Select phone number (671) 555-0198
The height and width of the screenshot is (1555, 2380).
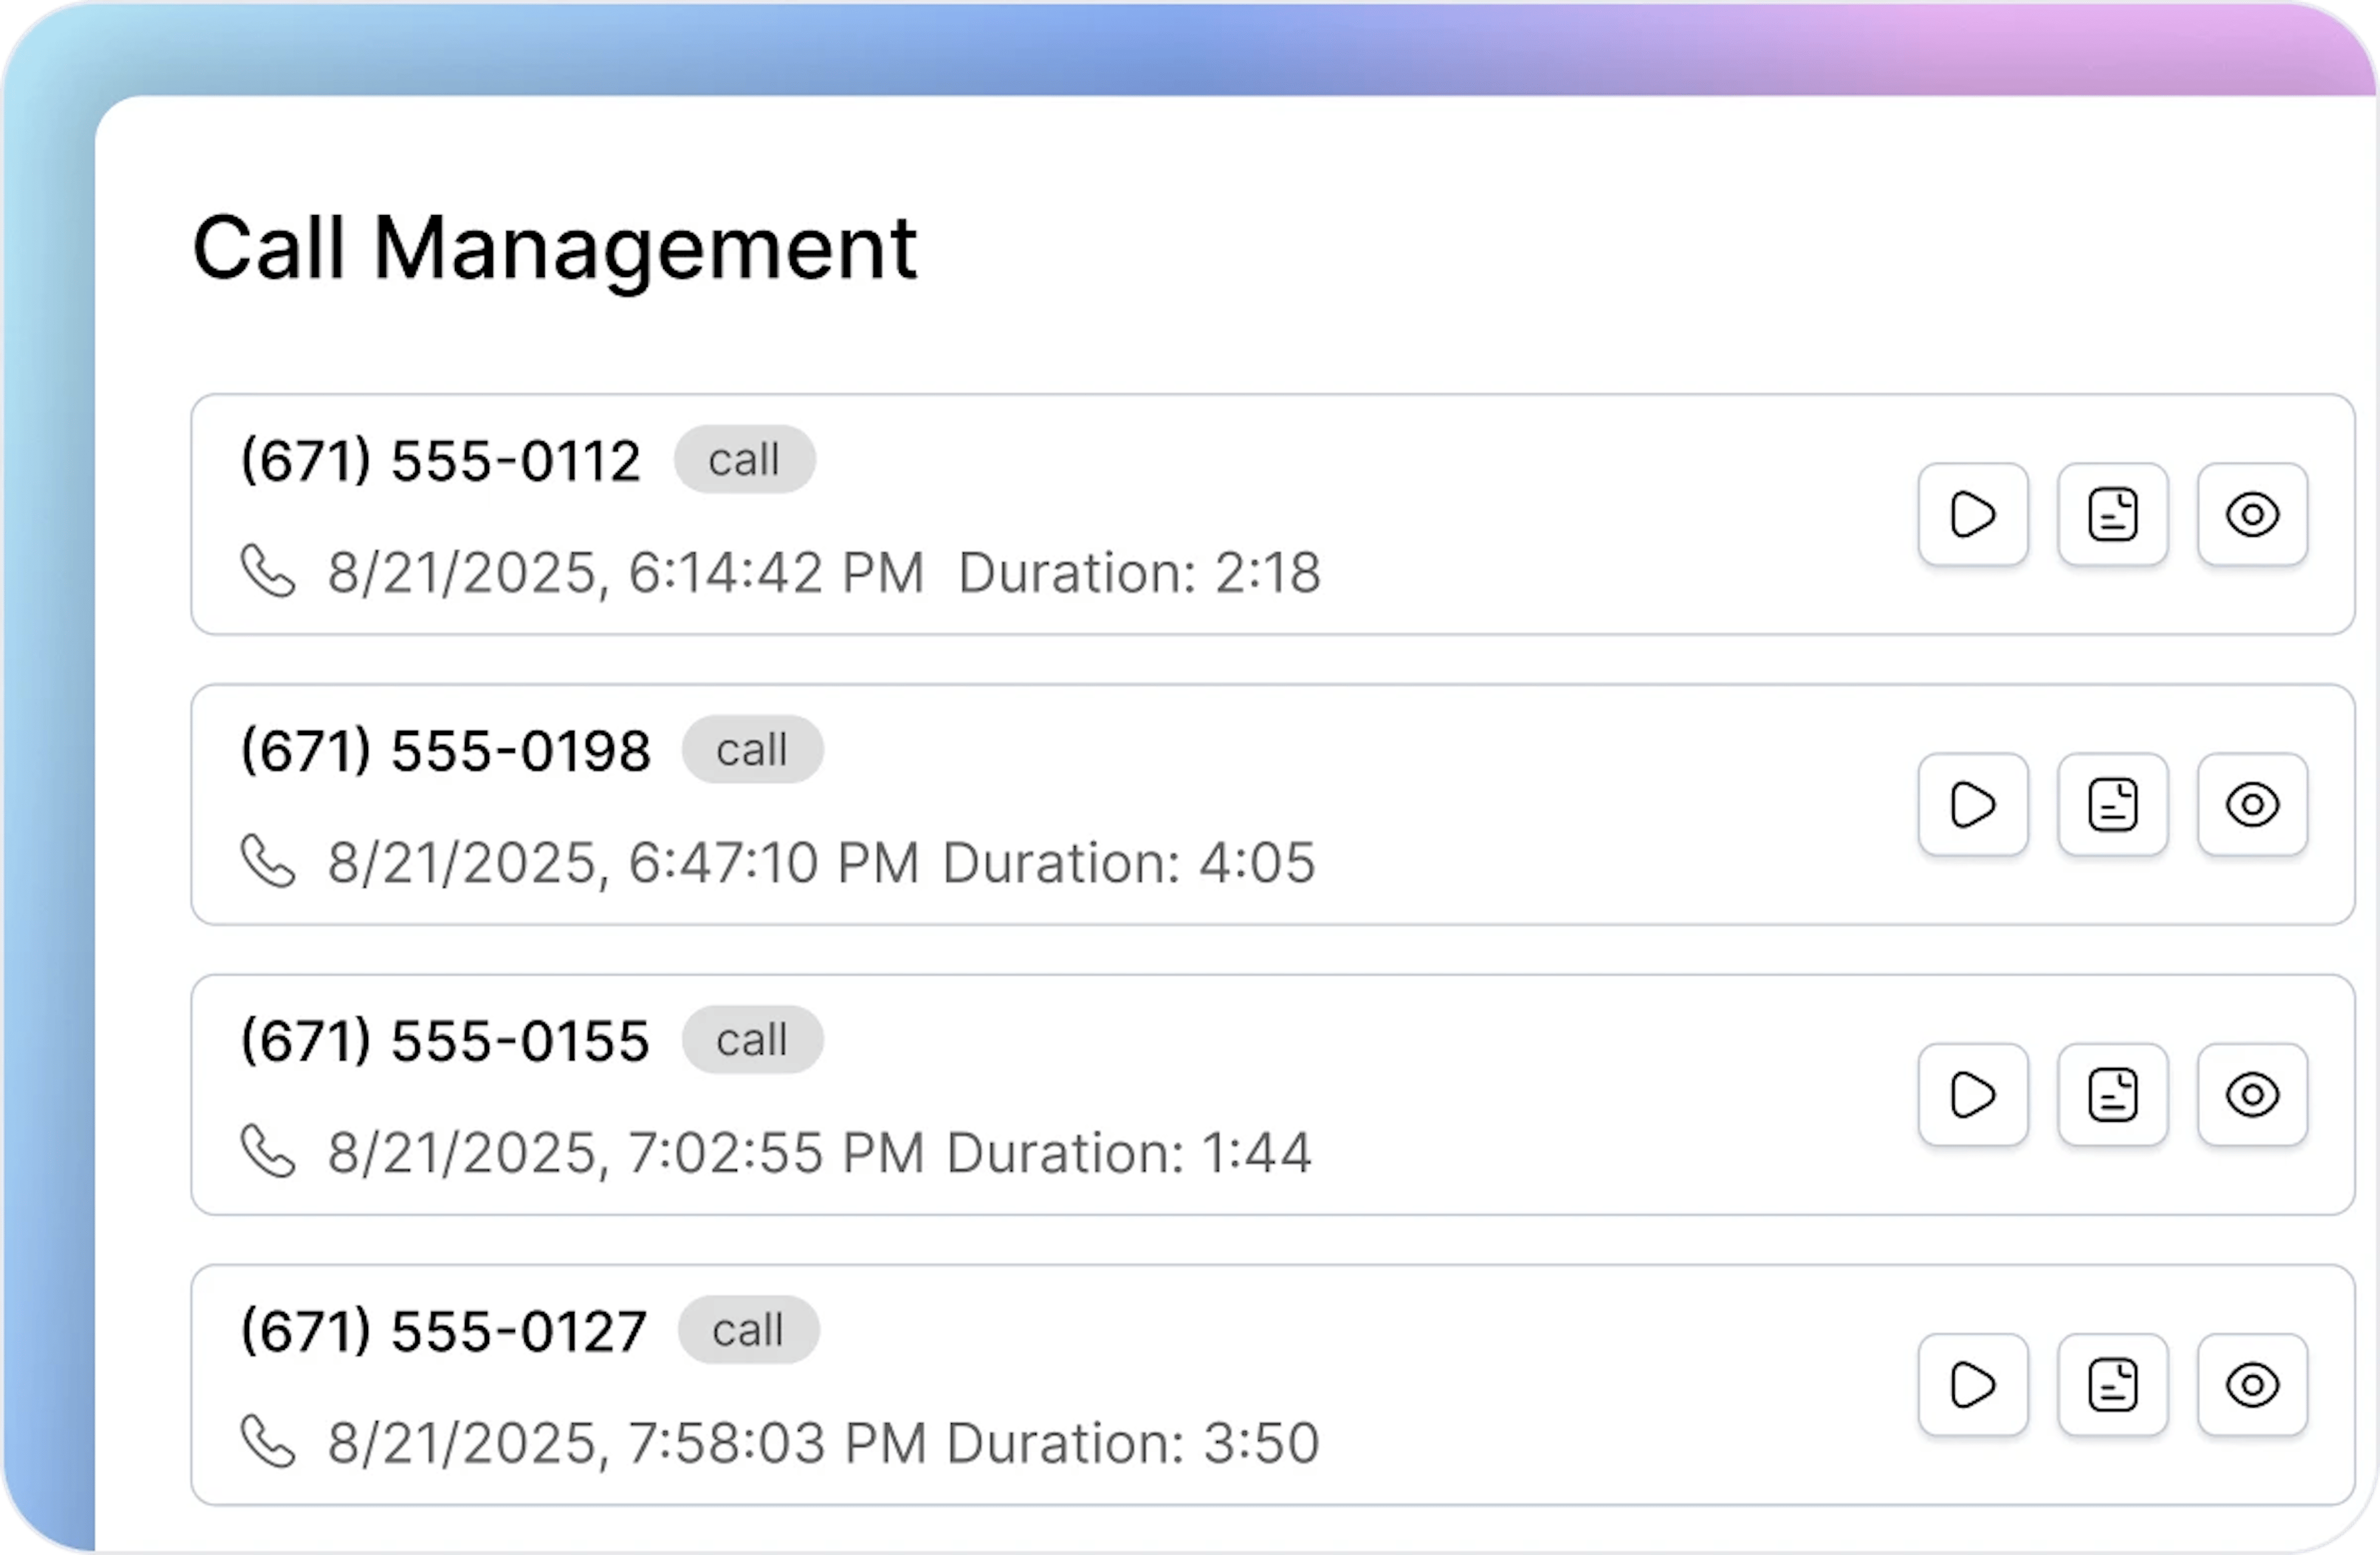(445, 751)
